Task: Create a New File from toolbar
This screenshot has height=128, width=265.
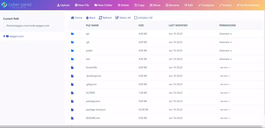Action: [82, 5]
